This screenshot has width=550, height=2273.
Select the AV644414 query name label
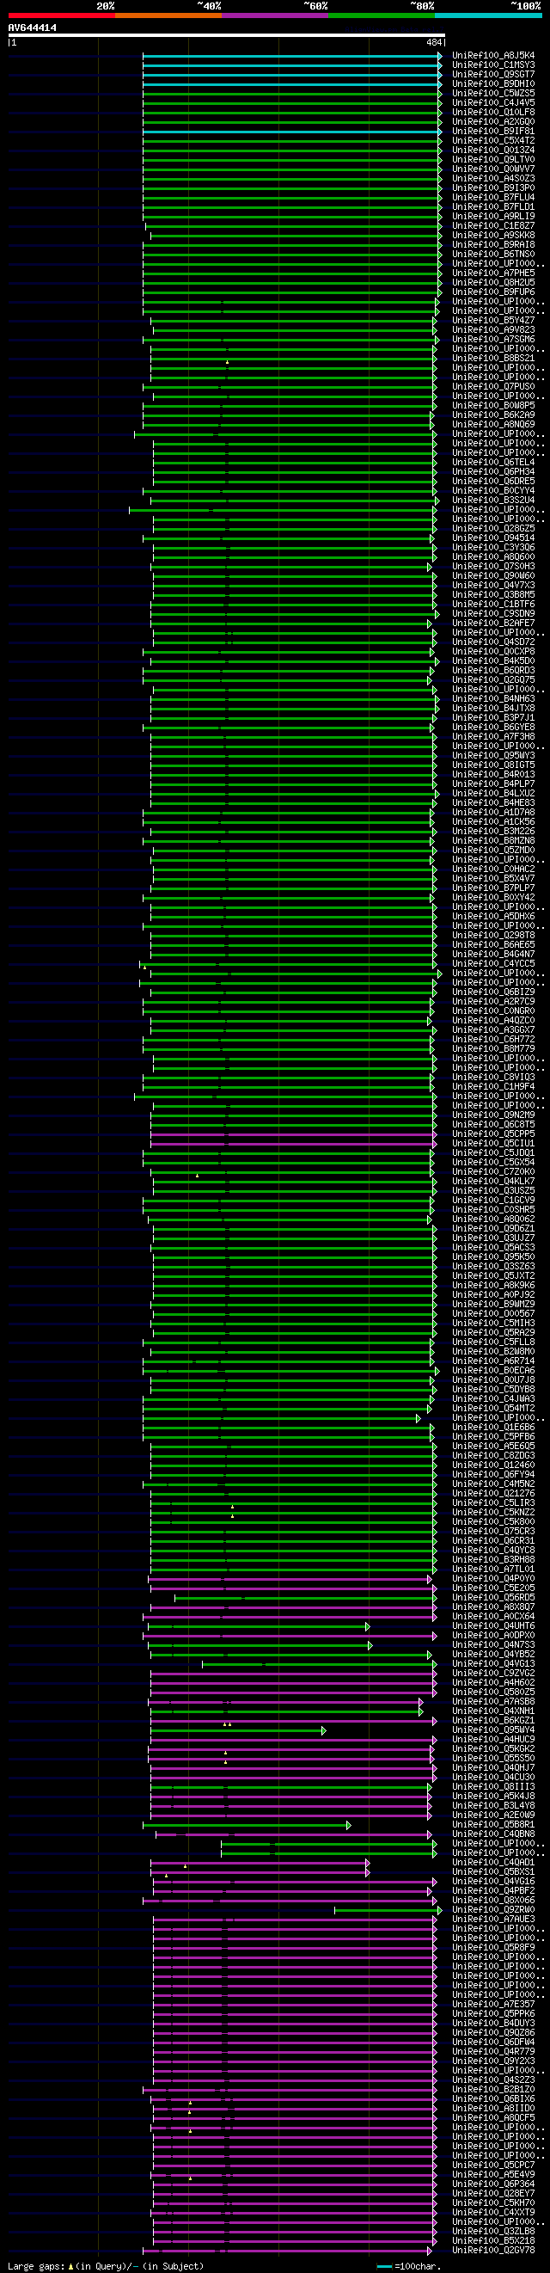pyautogui.click(x=33, y=28)
